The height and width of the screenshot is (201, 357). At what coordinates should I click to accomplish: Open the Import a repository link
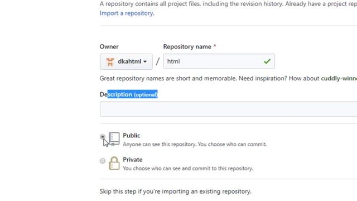(127, 13)
